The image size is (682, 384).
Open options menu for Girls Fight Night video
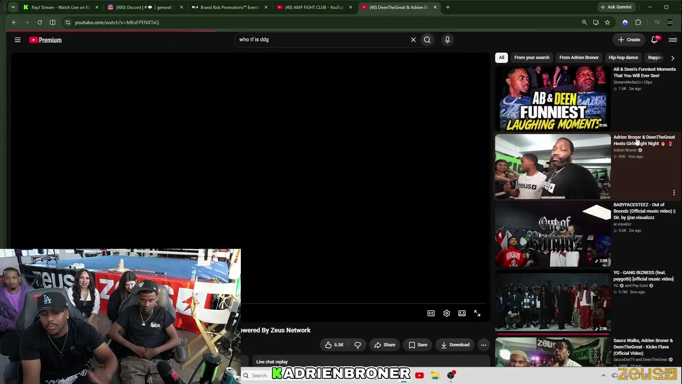[674, 193]
